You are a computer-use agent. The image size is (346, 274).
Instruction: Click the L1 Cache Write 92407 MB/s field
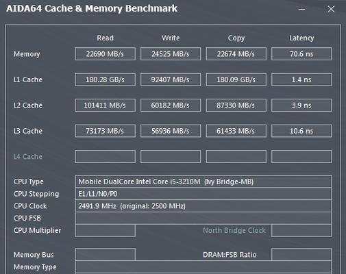[171, 79]
